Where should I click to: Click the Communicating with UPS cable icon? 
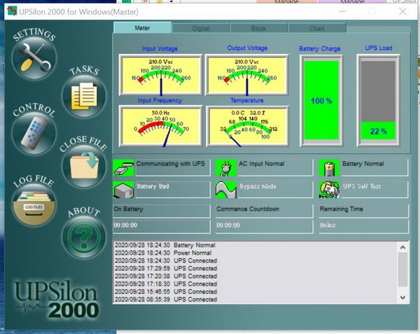pyautogui.click(x=123, y=168)
